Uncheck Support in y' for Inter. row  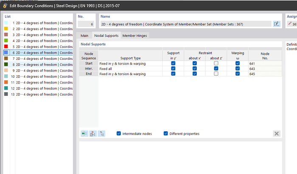(x=173, y=69)
